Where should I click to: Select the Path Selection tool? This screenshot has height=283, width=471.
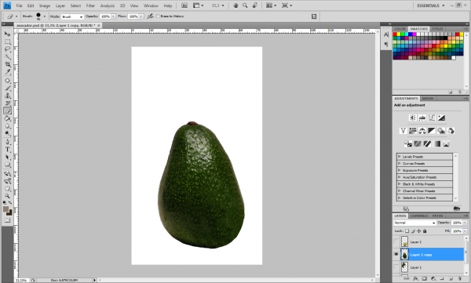point(7,157)
